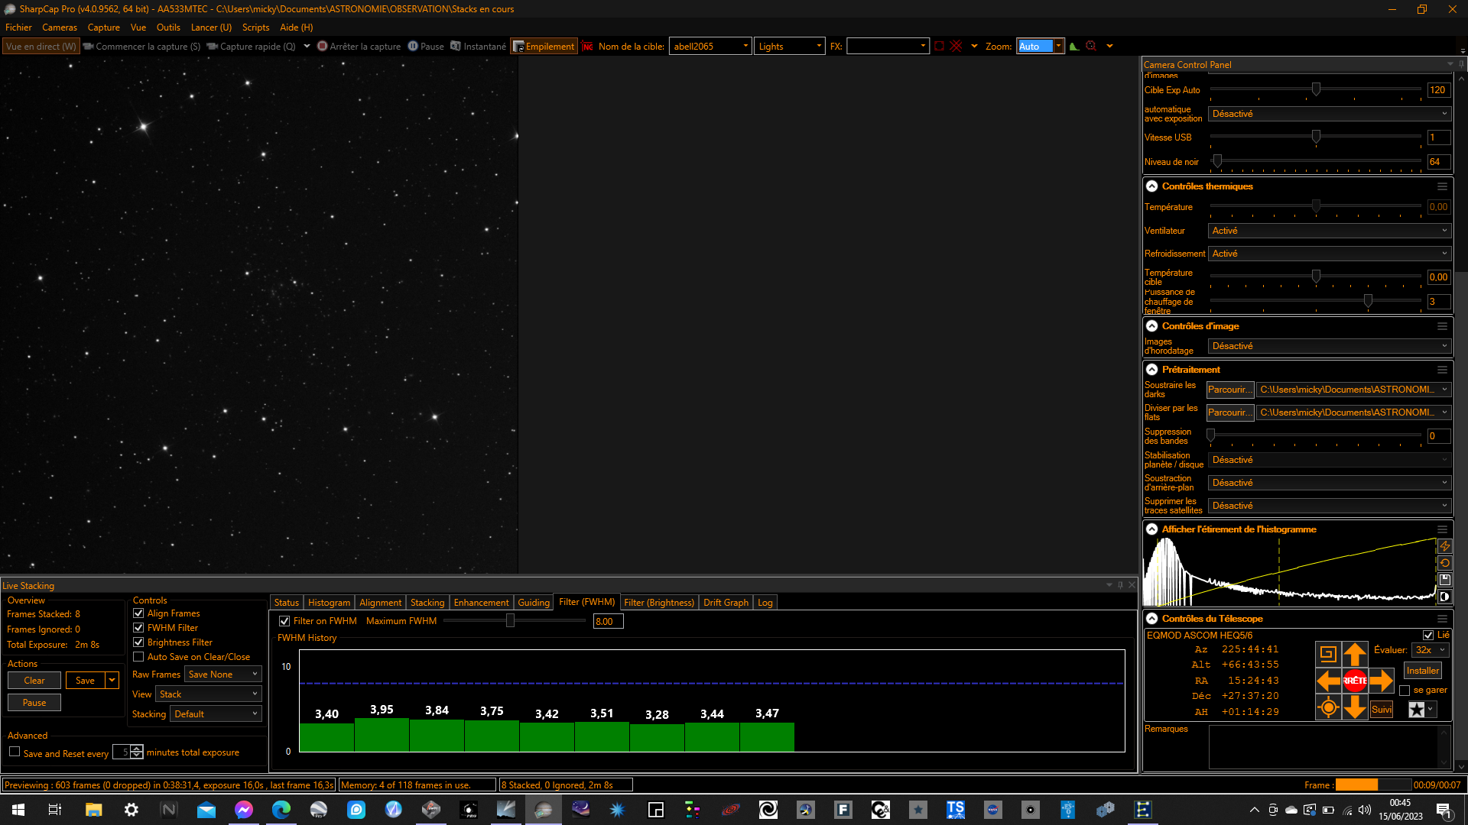Image resolution: width=1468 pixels, height=825 pixels.
Task: Open the Contrôles thermiques panel menu icon
Action: point(1442,186)
